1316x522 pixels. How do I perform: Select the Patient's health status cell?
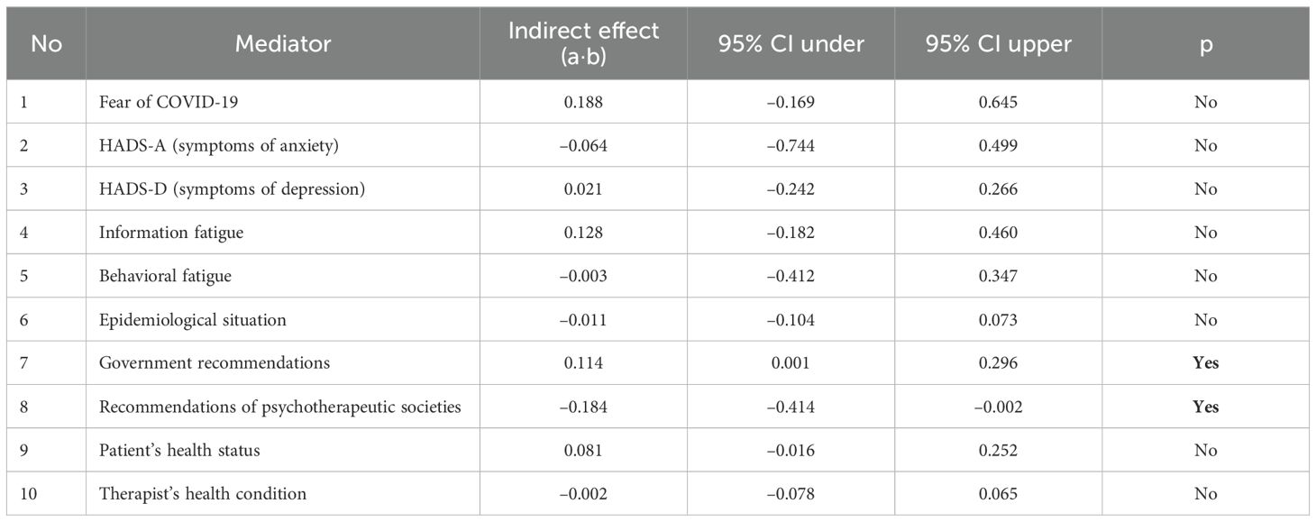pyautogui.click(x=179, y=450)
